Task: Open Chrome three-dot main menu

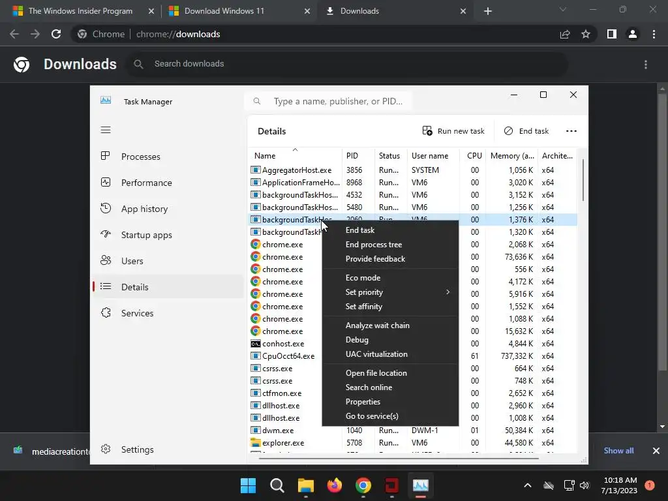Action: click(x=654, y=34)
